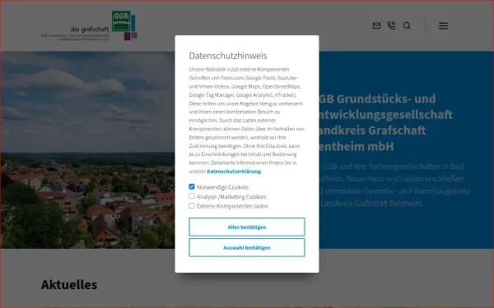Open the Datenschutzerklärung link
This screenshot has width=494, height=308.
click(234, 172)
